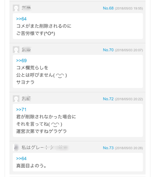Click the username beside the No.70 avatar
Viewport: 155px width, 177px height.
coord(26,50)
